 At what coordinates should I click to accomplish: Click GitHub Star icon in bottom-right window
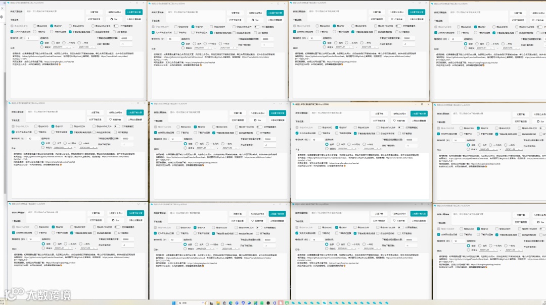(538, 222)
